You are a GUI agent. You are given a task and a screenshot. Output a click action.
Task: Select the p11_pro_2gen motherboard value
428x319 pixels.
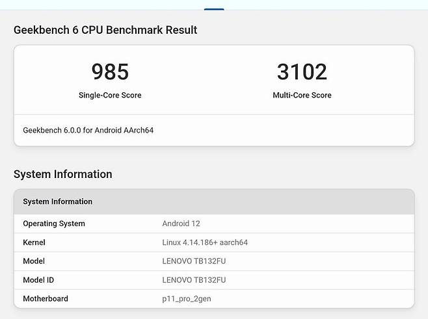(x=187, y=299)
